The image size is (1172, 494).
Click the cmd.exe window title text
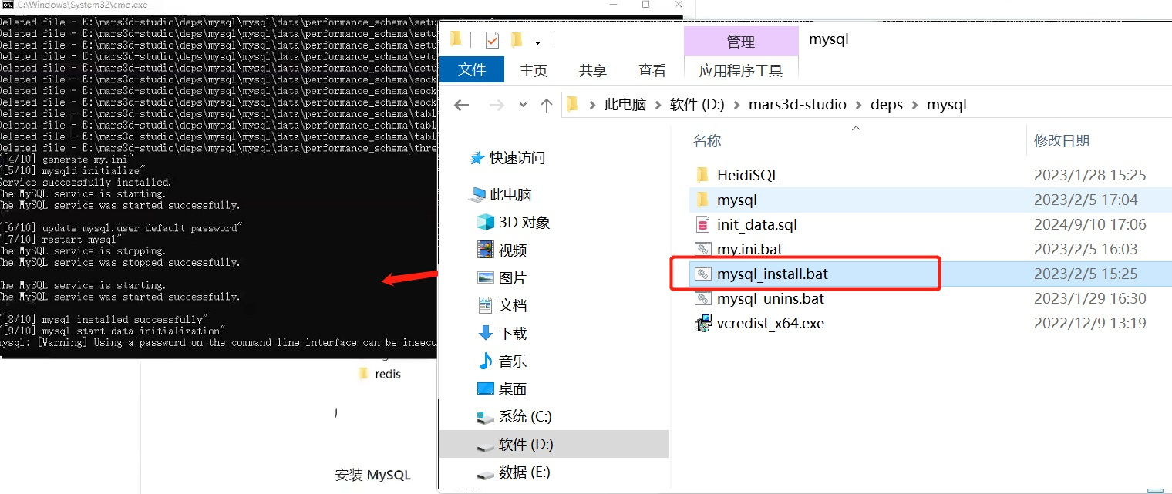[83, 5]
